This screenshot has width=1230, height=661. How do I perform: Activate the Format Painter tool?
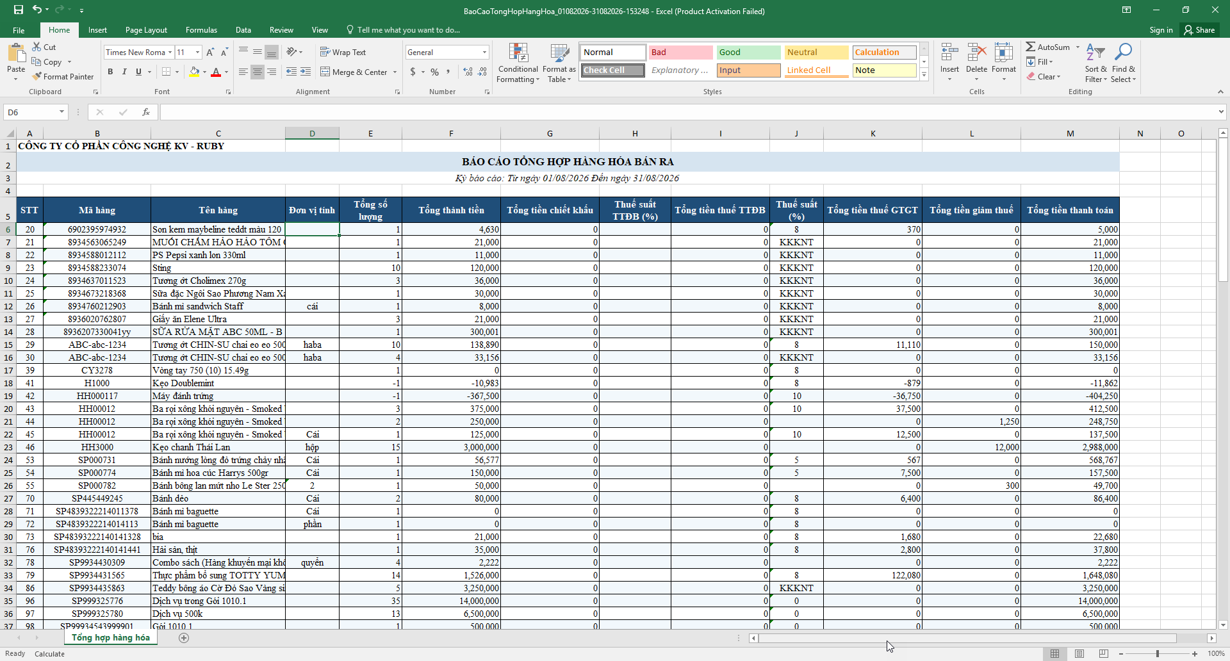click(x=62, y=76)
